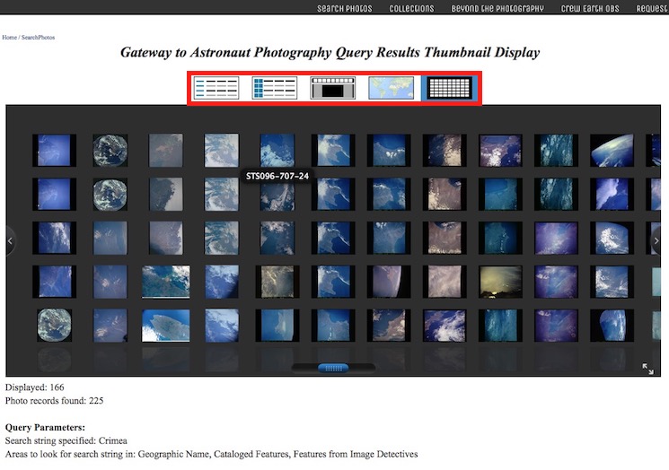Click the fullscreen expand icon in gallery
This screenshot has width=669, height=470.
[x=647, y=368]
